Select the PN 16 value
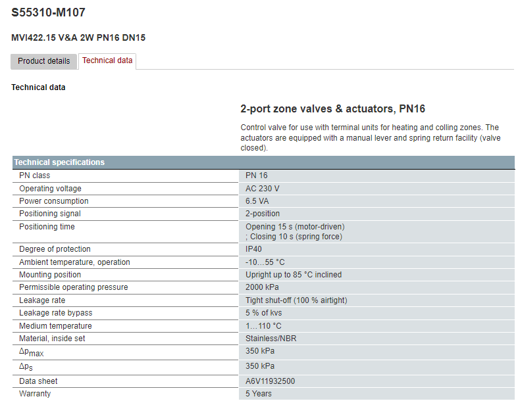 (x=256, y=176)
